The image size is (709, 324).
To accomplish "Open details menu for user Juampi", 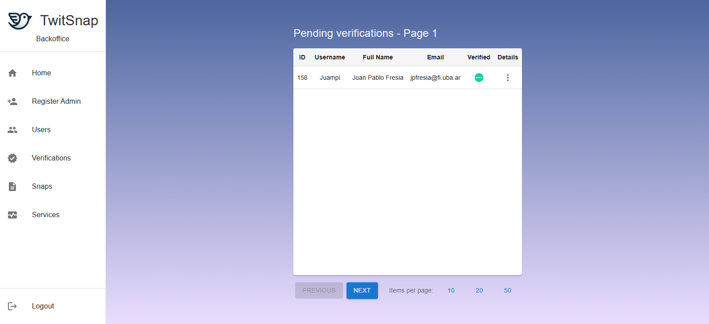I will click(507, 78).
